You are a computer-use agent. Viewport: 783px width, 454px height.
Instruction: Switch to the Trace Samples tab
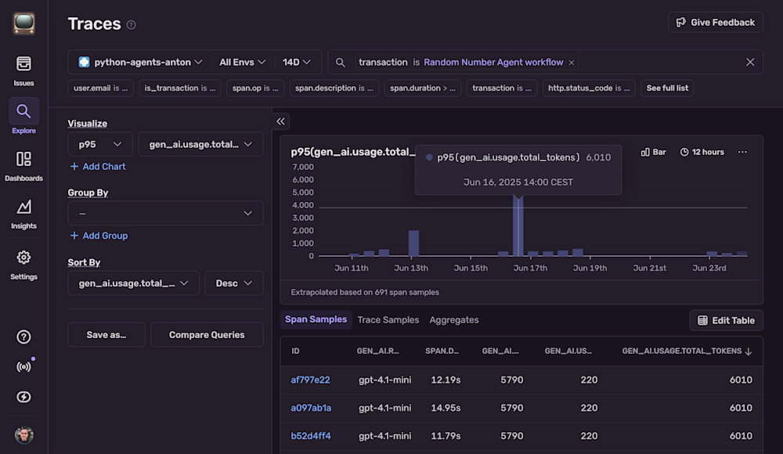pyautogui.click(x=388, y=319)
